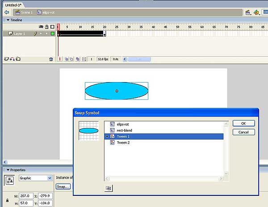Click the Untitled-3 document tab

pyautogui.click(x=13, y=4)
